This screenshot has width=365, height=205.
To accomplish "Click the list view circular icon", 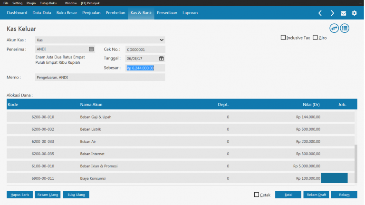I will click(x=344, y=28).
